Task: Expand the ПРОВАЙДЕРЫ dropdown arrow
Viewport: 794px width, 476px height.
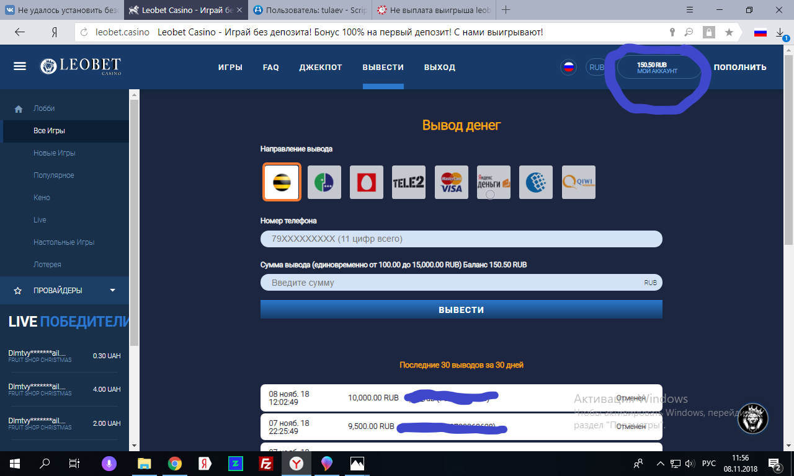Action: [x=112, y=290]
